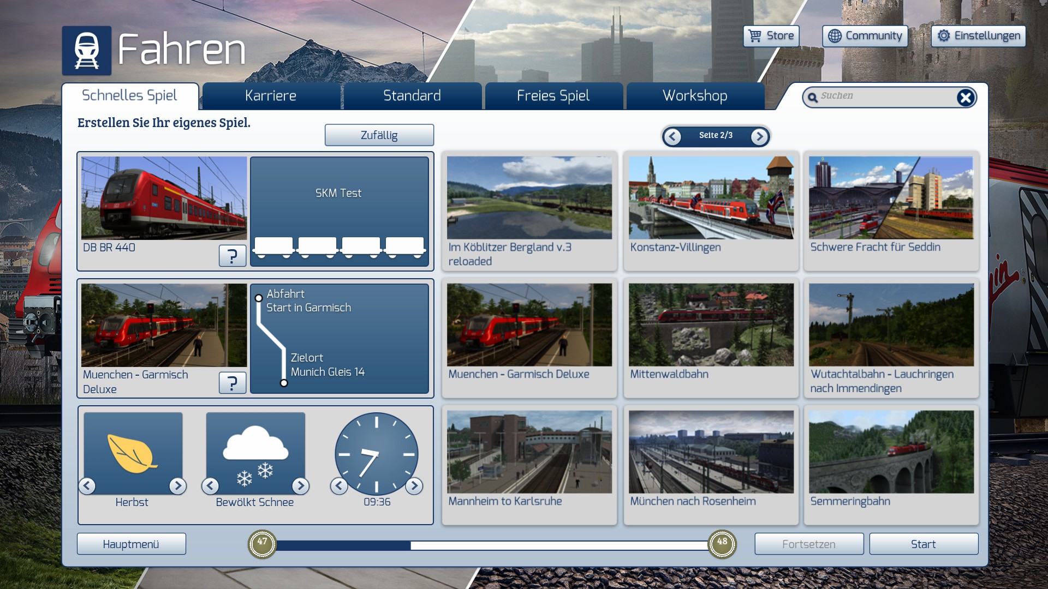Choose the Semmeringbahn route
Screen dimensions: 1048x589
[891, 465]
